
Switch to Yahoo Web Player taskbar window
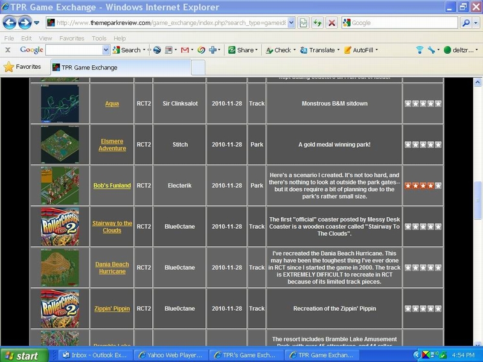tap(171, 355)
